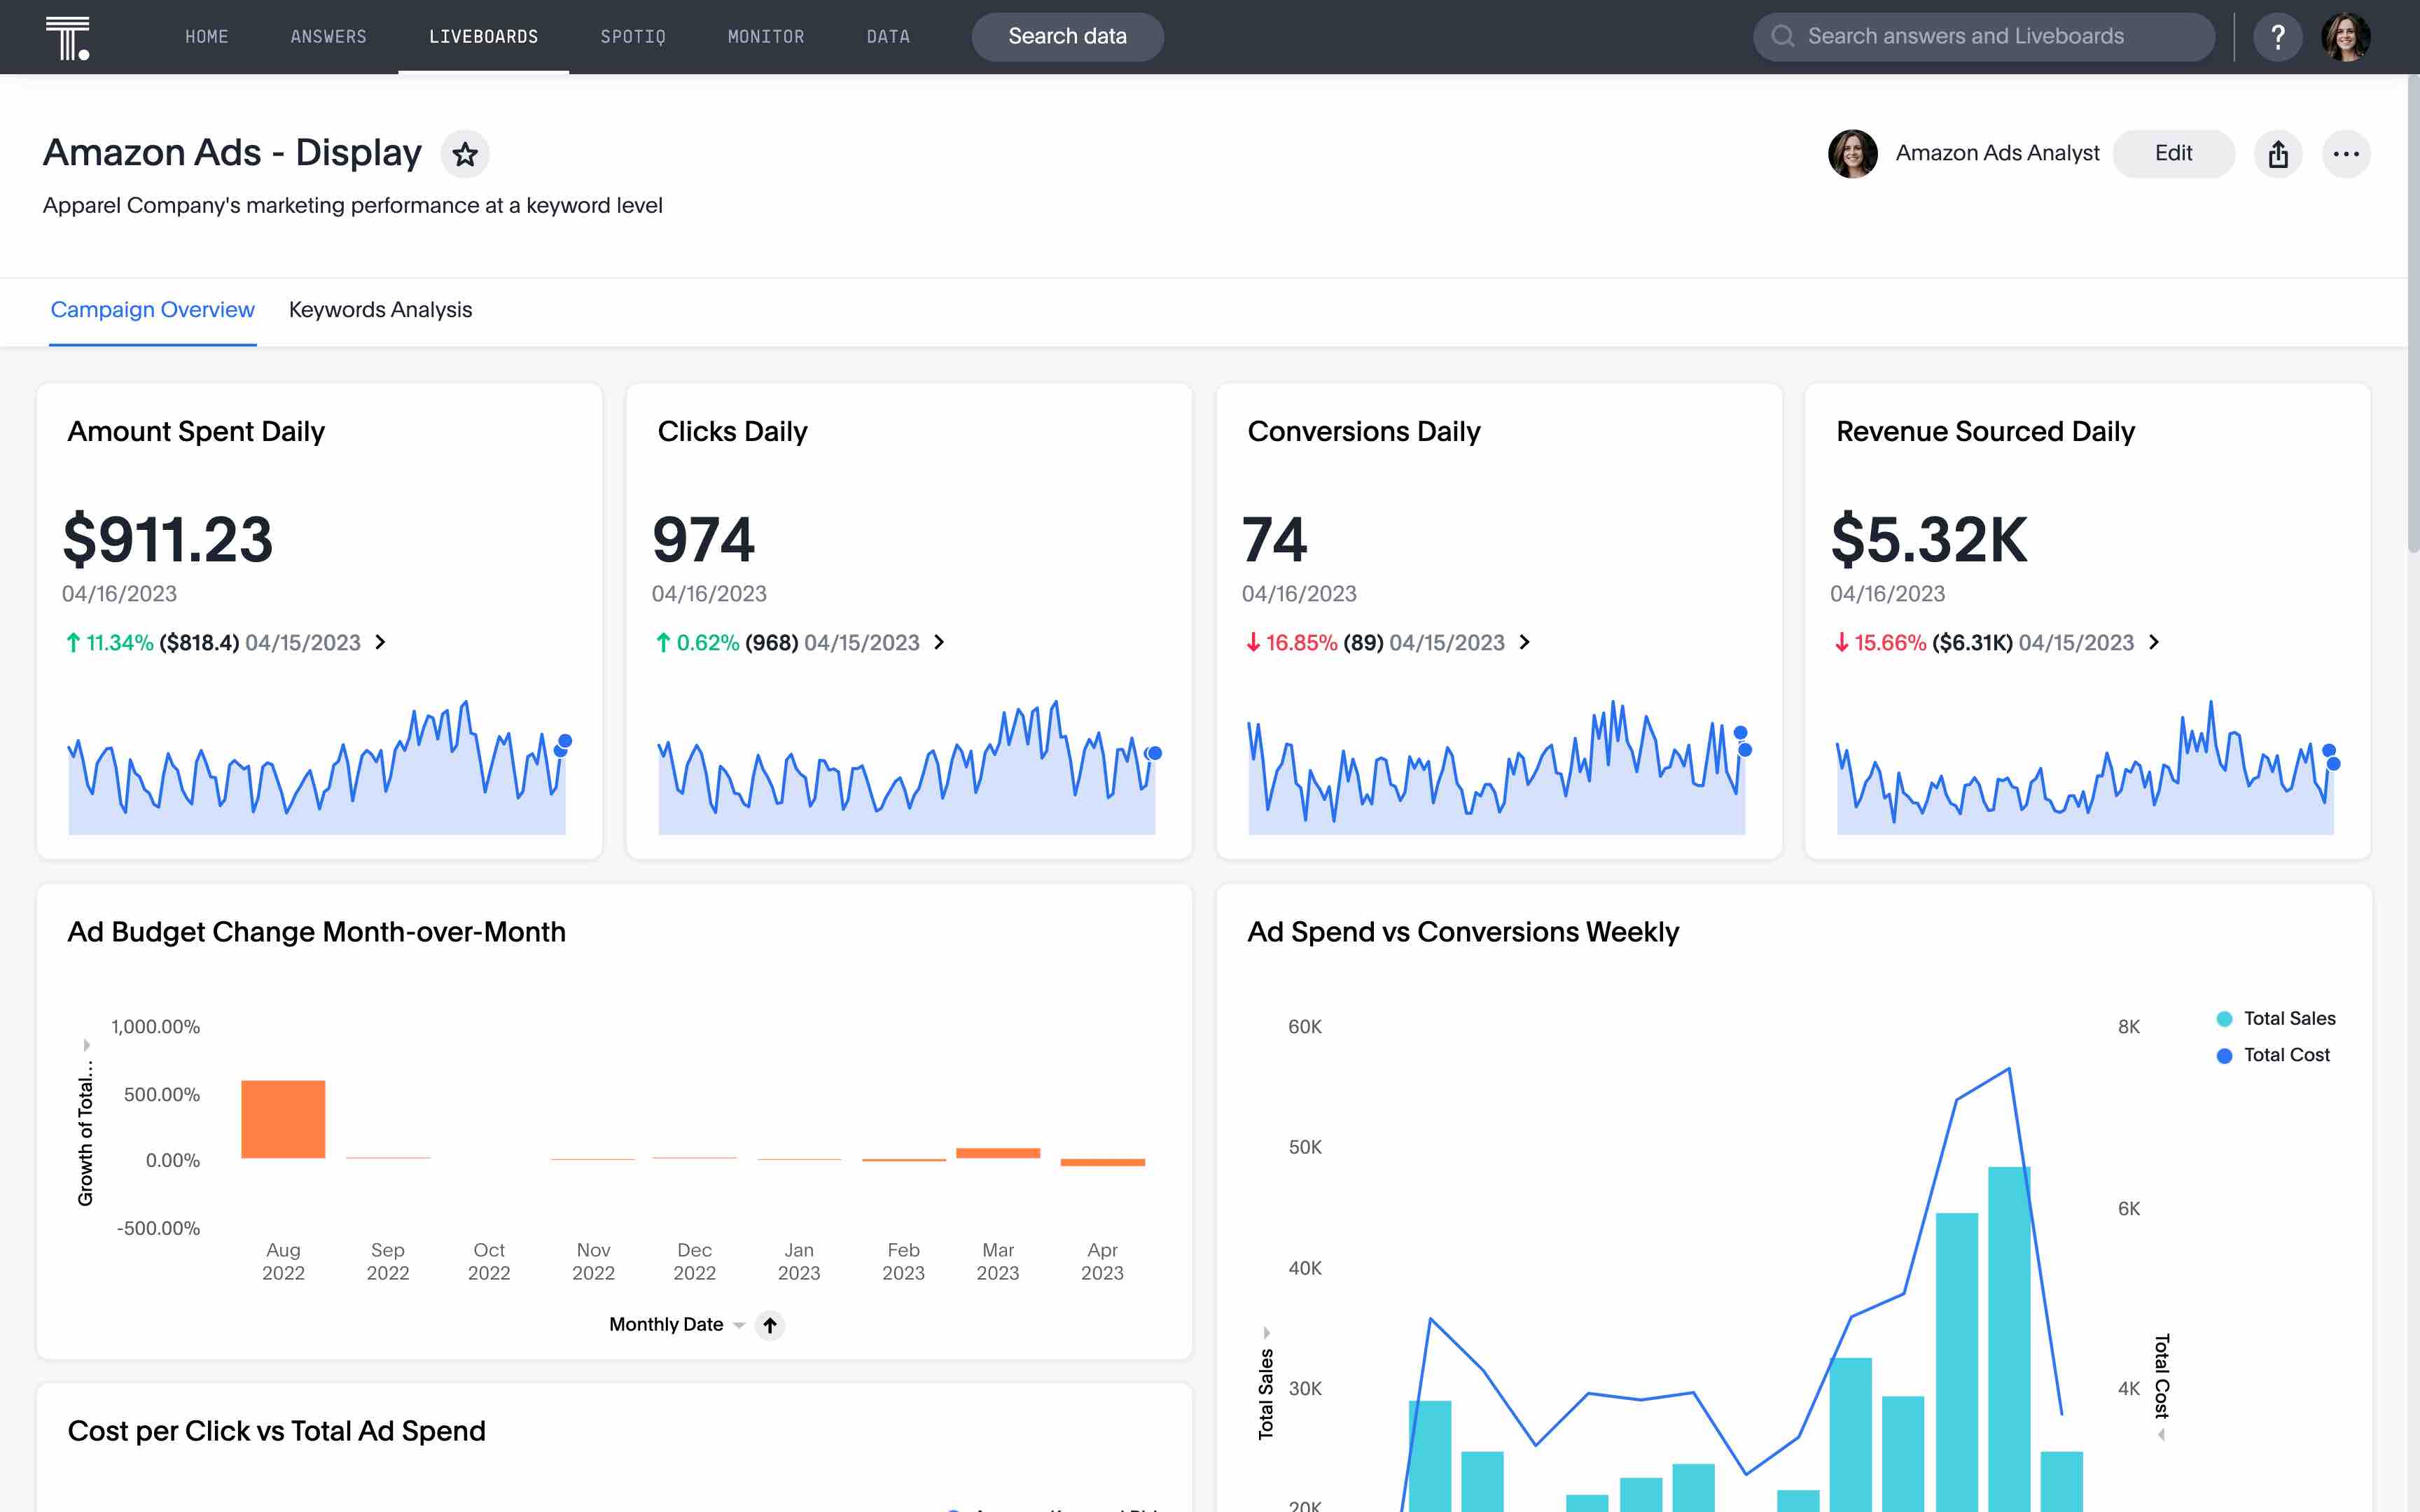The image size is (2420, 1512).
Task: Expand Conversions Daily comparison chevron
Action: point(1525,642)
